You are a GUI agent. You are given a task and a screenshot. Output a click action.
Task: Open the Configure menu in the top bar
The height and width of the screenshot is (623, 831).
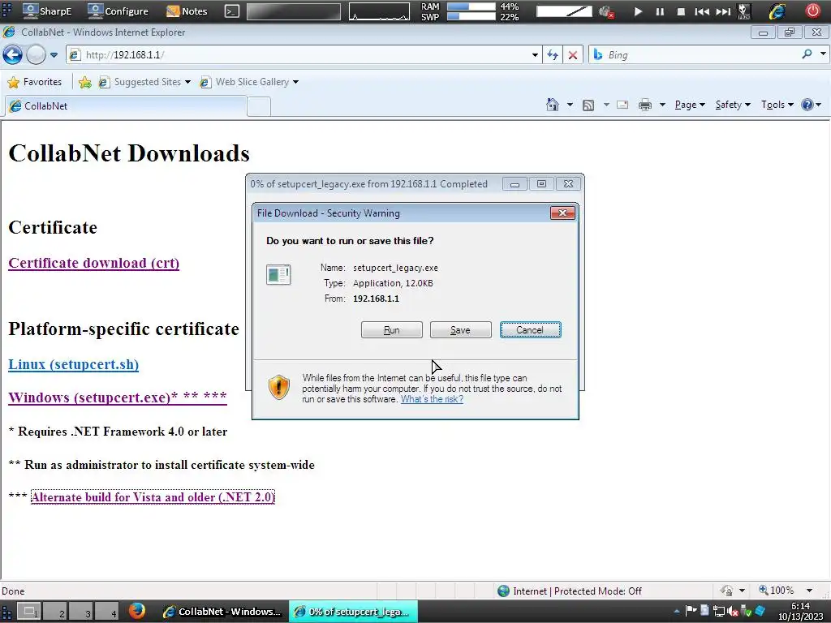[x=117, y=11]
